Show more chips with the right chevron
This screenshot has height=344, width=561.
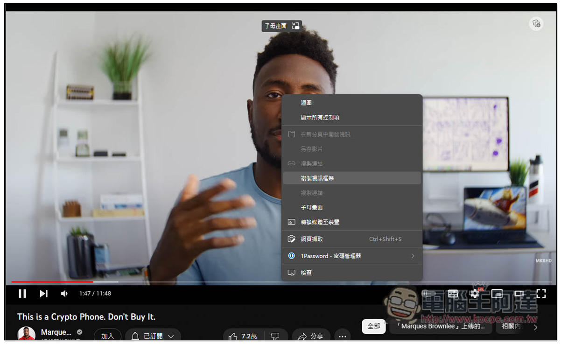535,327
